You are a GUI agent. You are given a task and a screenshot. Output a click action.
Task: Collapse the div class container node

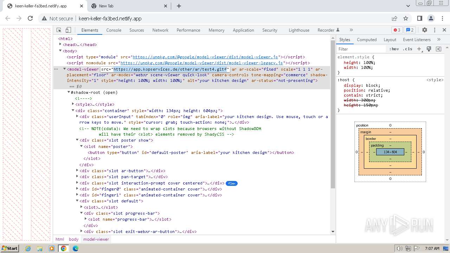(x=73, y=111)
